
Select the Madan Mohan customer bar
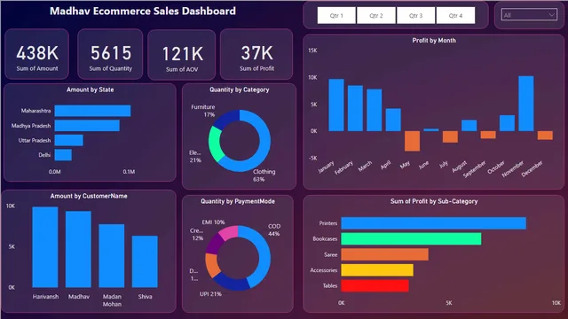[112, 256]
